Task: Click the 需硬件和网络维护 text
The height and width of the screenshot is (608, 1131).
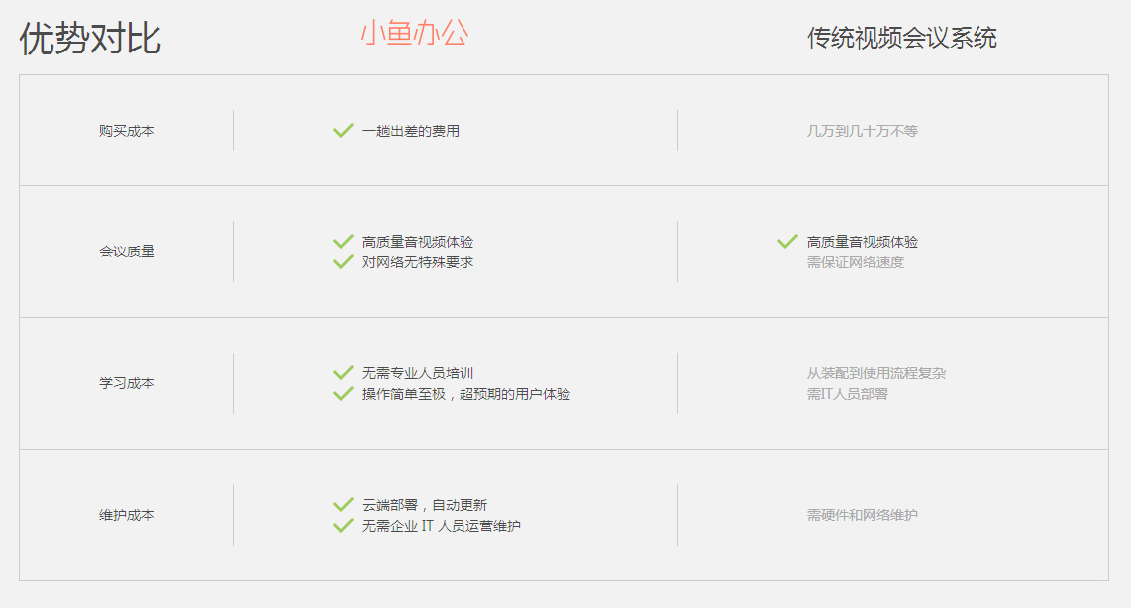Action: pyautogui.click(x=862, y=515)
